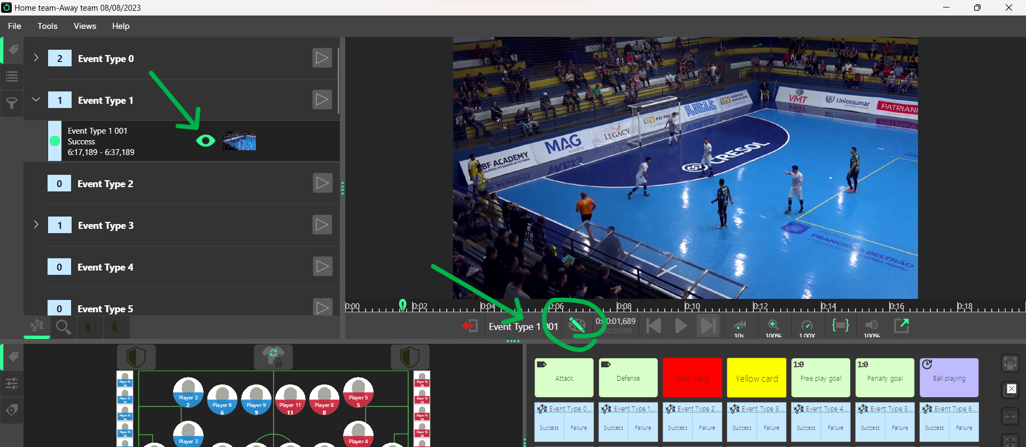This screenshot has height=447, width=1026.
Task: Select the Event Type 1 001 Success entry
Action: pos(194,141)
